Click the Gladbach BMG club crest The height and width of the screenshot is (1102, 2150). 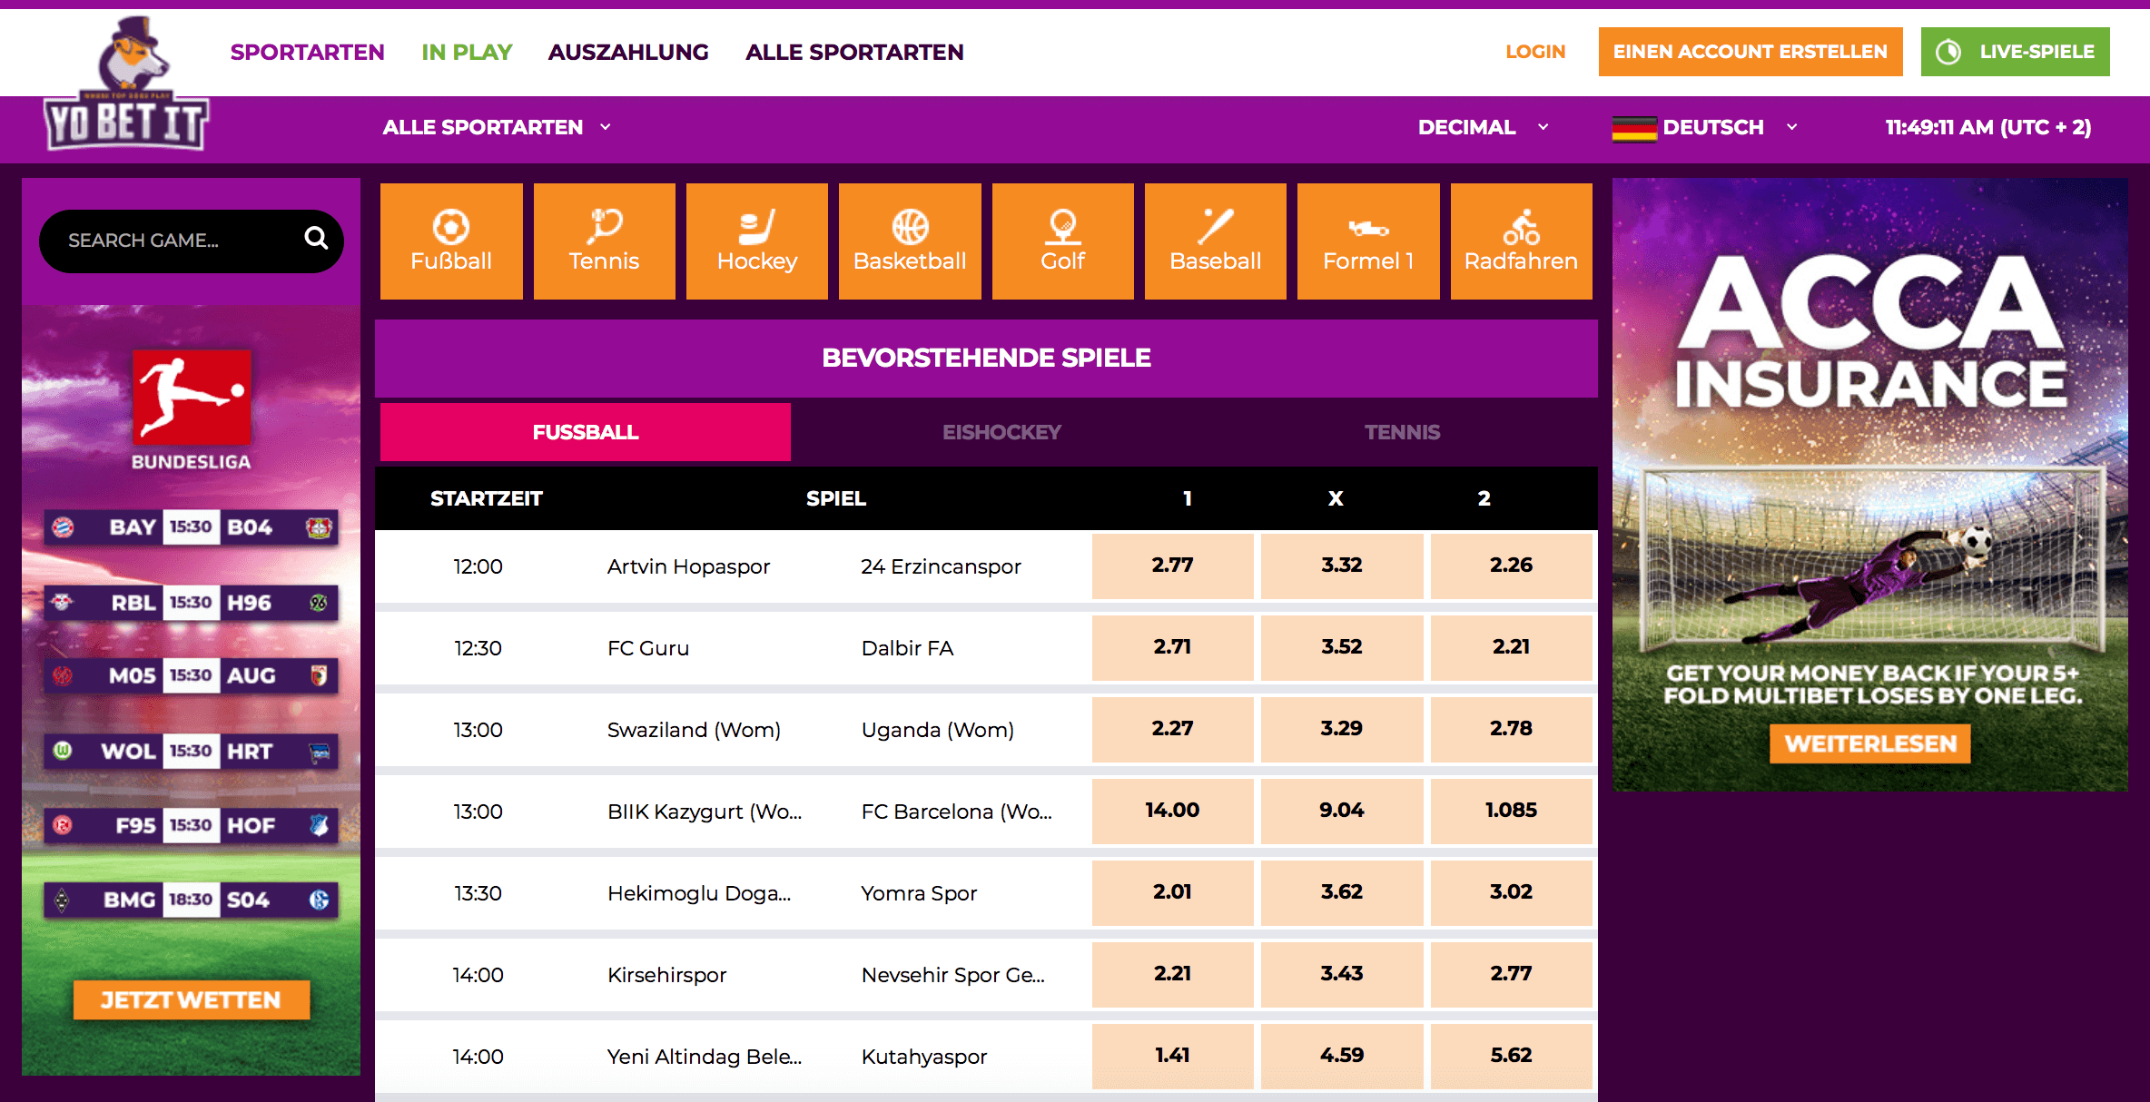62,900
